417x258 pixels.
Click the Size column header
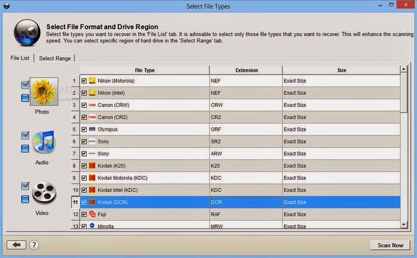(342, 70)
